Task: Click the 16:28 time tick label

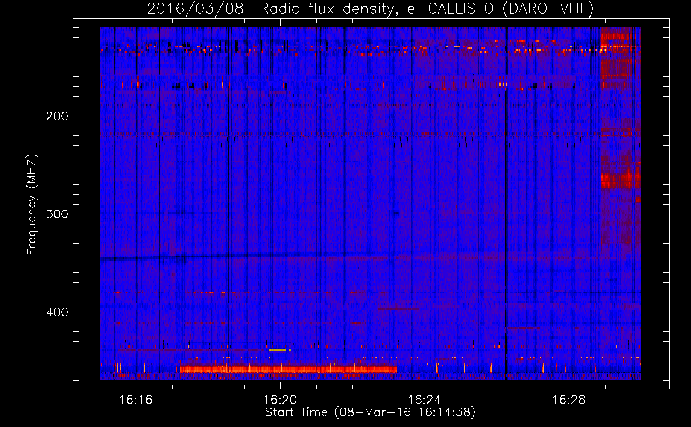Action: (569, 400)
